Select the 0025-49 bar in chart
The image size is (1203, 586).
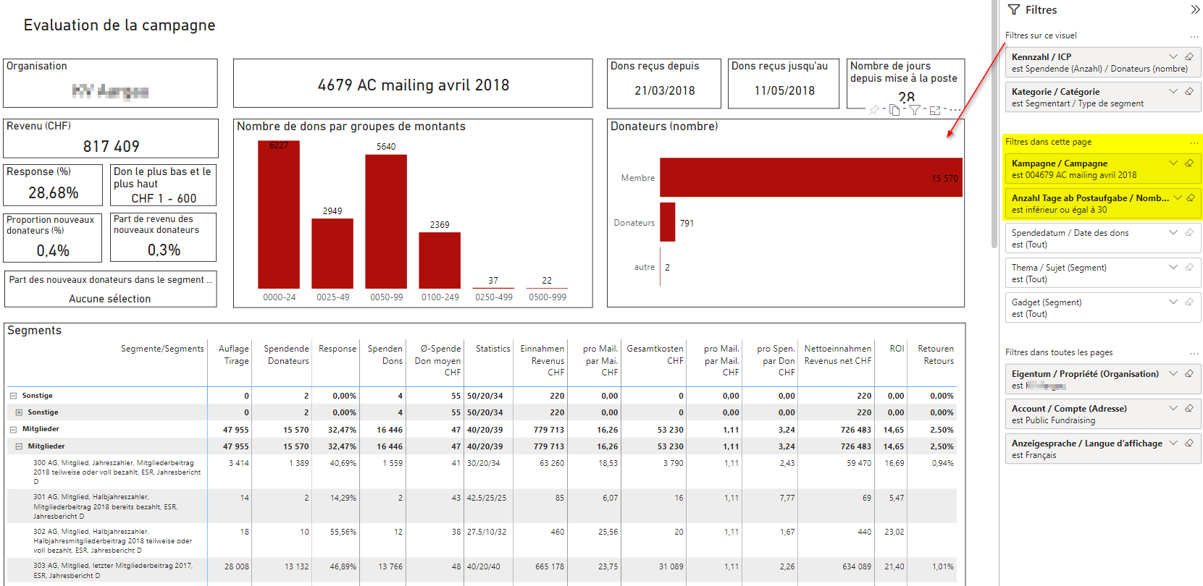tap(332, 253)
